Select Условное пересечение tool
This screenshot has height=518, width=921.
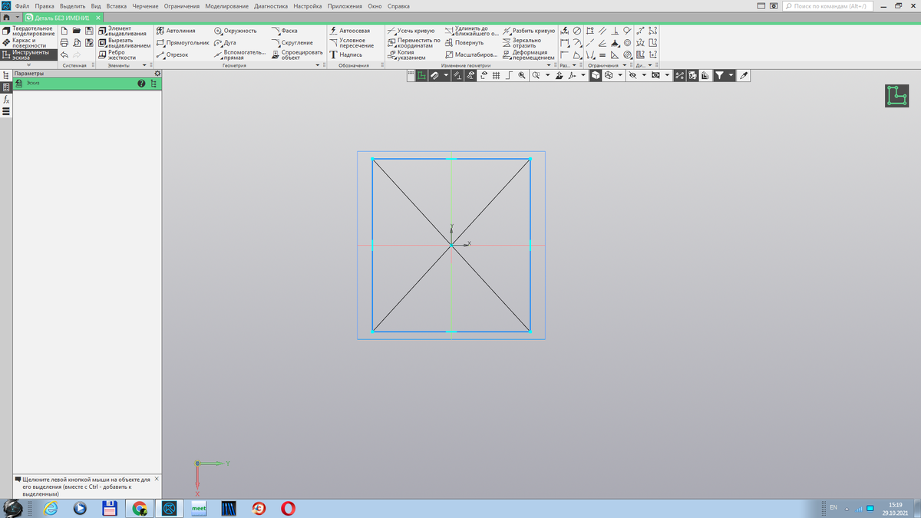click(x=352, y=43)
